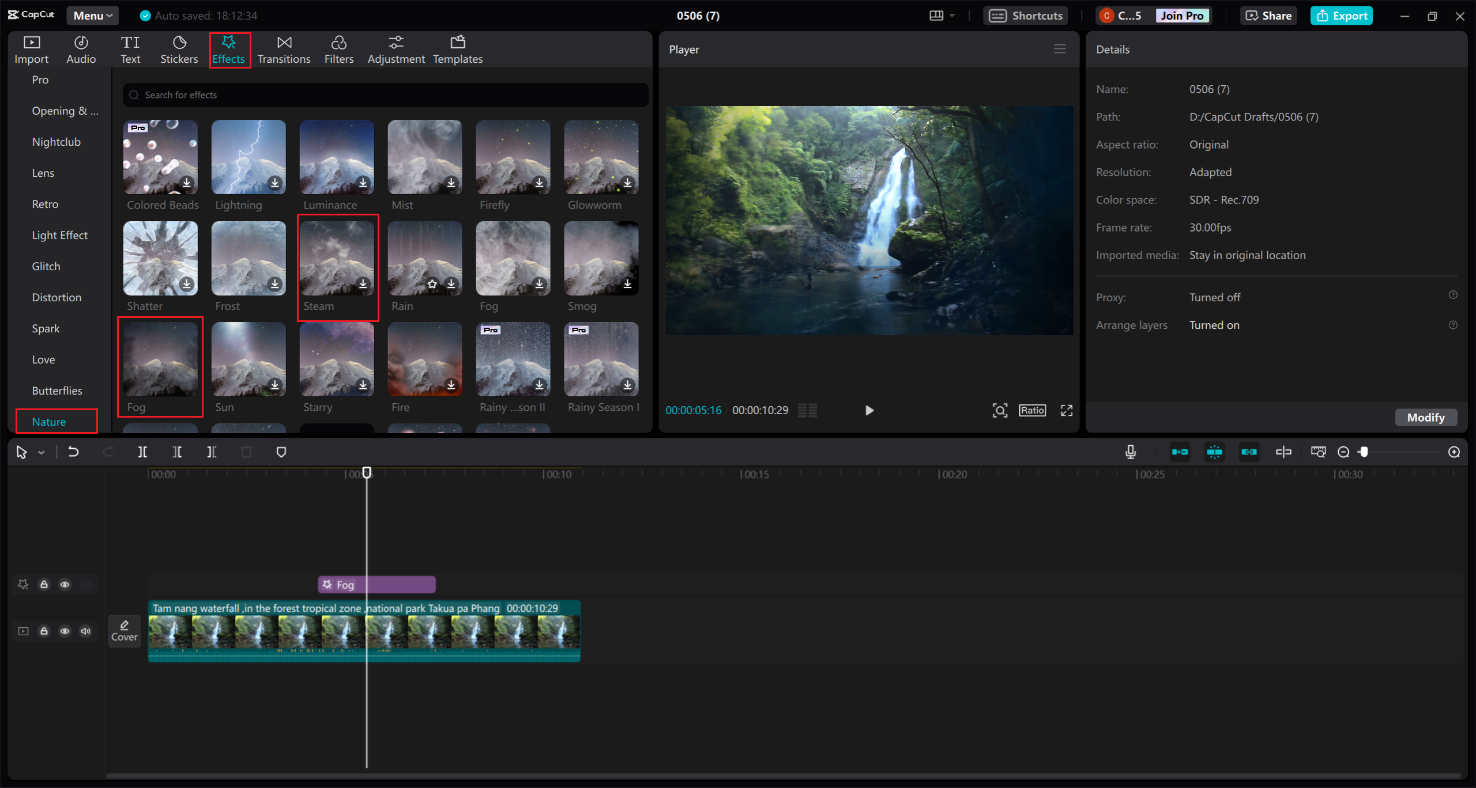Open the Menu dropdown

tap(92, 16)
